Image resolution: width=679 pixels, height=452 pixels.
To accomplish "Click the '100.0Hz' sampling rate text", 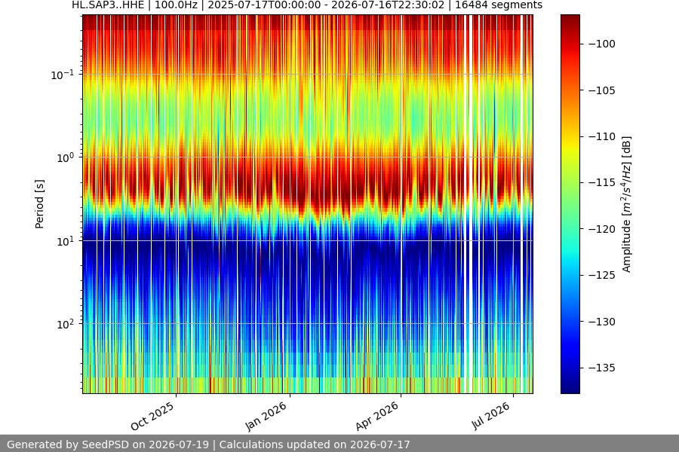I will (x=176, y=5).
